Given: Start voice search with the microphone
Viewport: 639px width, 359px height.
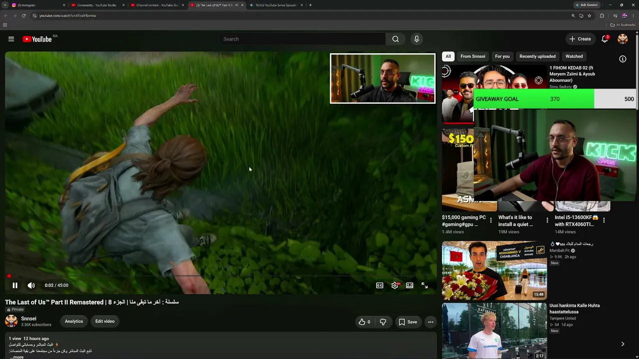Looking at the screenshot, I should coord(416,39).
